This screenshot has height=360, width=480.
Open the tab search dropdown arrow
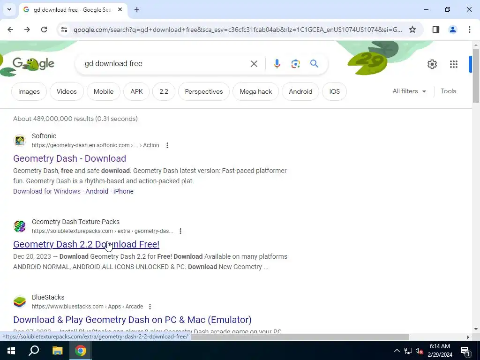point(9,9)
